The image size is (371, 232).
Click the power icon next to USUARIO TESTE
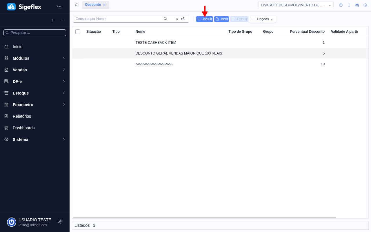click(x=11, y=222)
